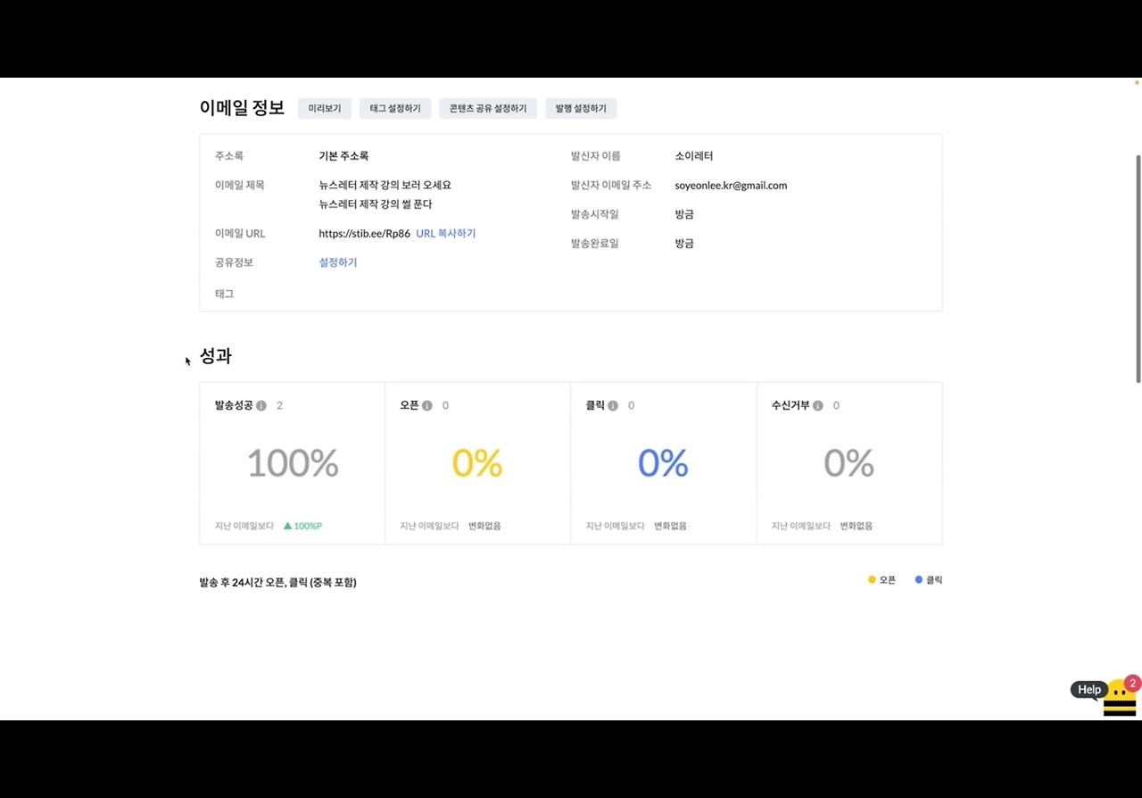Click the 100% 발송성공 rate
This screenshot has width=1142, height=798.
pos(293,463)
